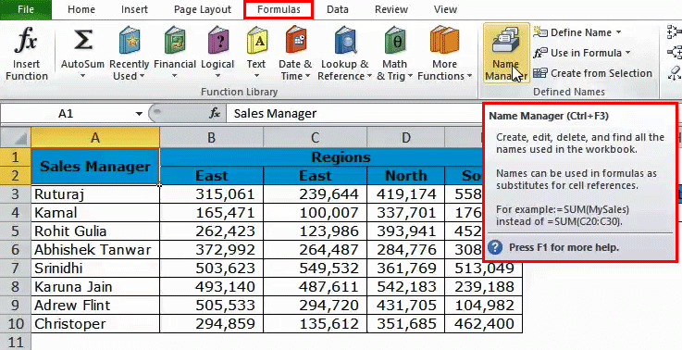Select column D header
Viewport: 682px width, 350px height.
406,138
